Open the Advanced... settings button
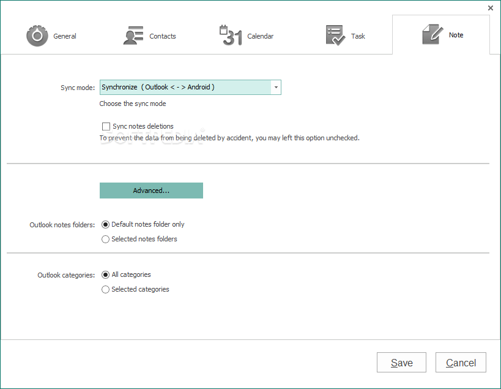This screenshot has height=389, width=501. click(x=151, y=191)
